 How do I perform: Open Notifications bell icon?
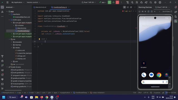point(175,7)
